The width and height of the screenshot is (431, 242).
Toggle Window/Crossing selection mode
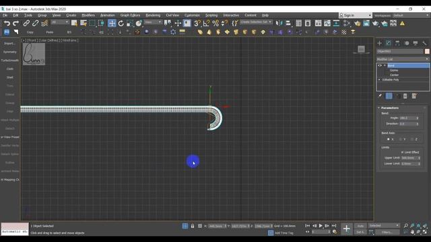[101, 24]
